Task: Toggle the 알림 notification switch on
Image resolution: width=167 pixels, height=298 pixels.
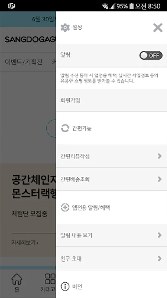Action: [x=151, y=56]
